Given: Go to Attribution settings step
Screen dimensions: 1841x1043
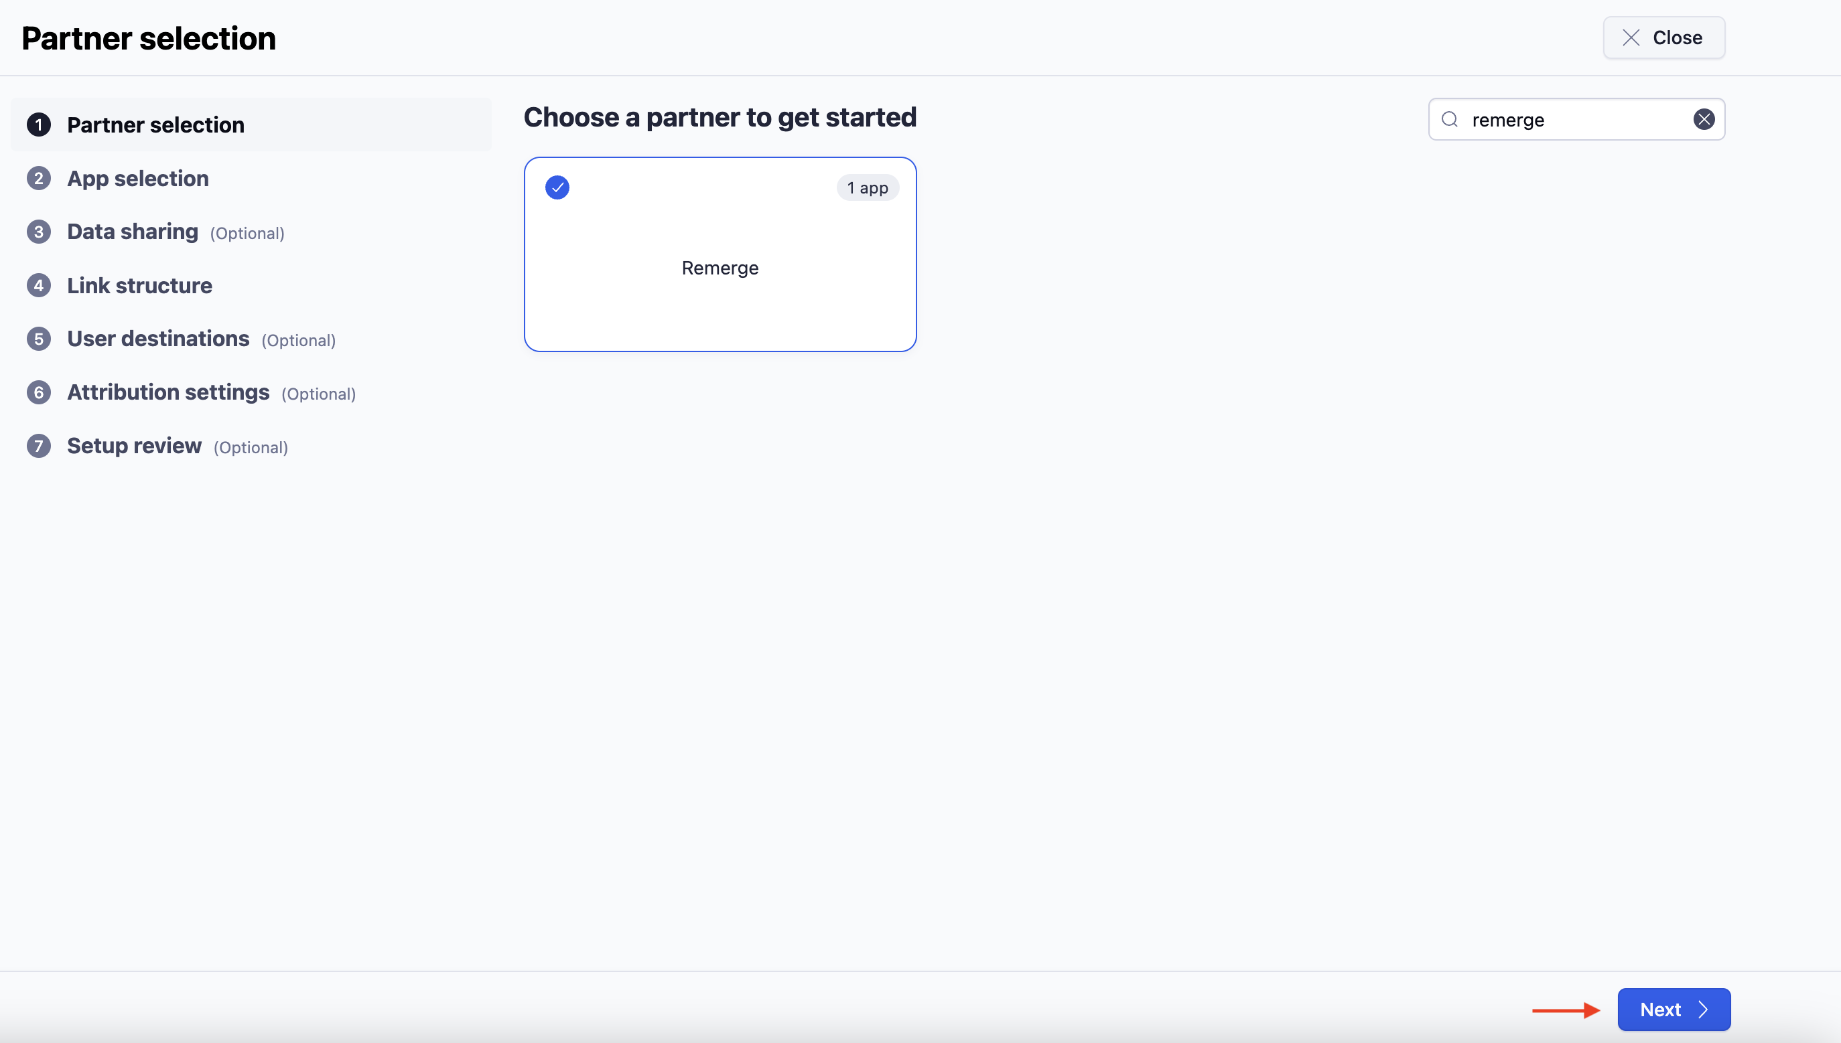Looking at the screenshot, I should click(x=168, y=392).
